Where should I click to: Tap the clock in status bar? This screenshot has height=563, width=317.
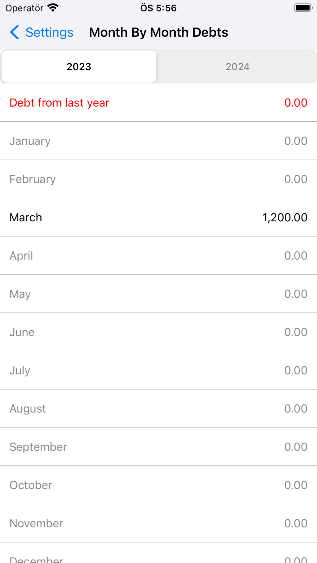[x=158, y=8]
